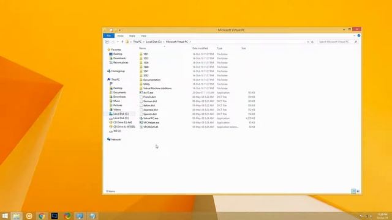Select CD Drive (I:) W10.DL in navigation pane

(x=124, y=127)
